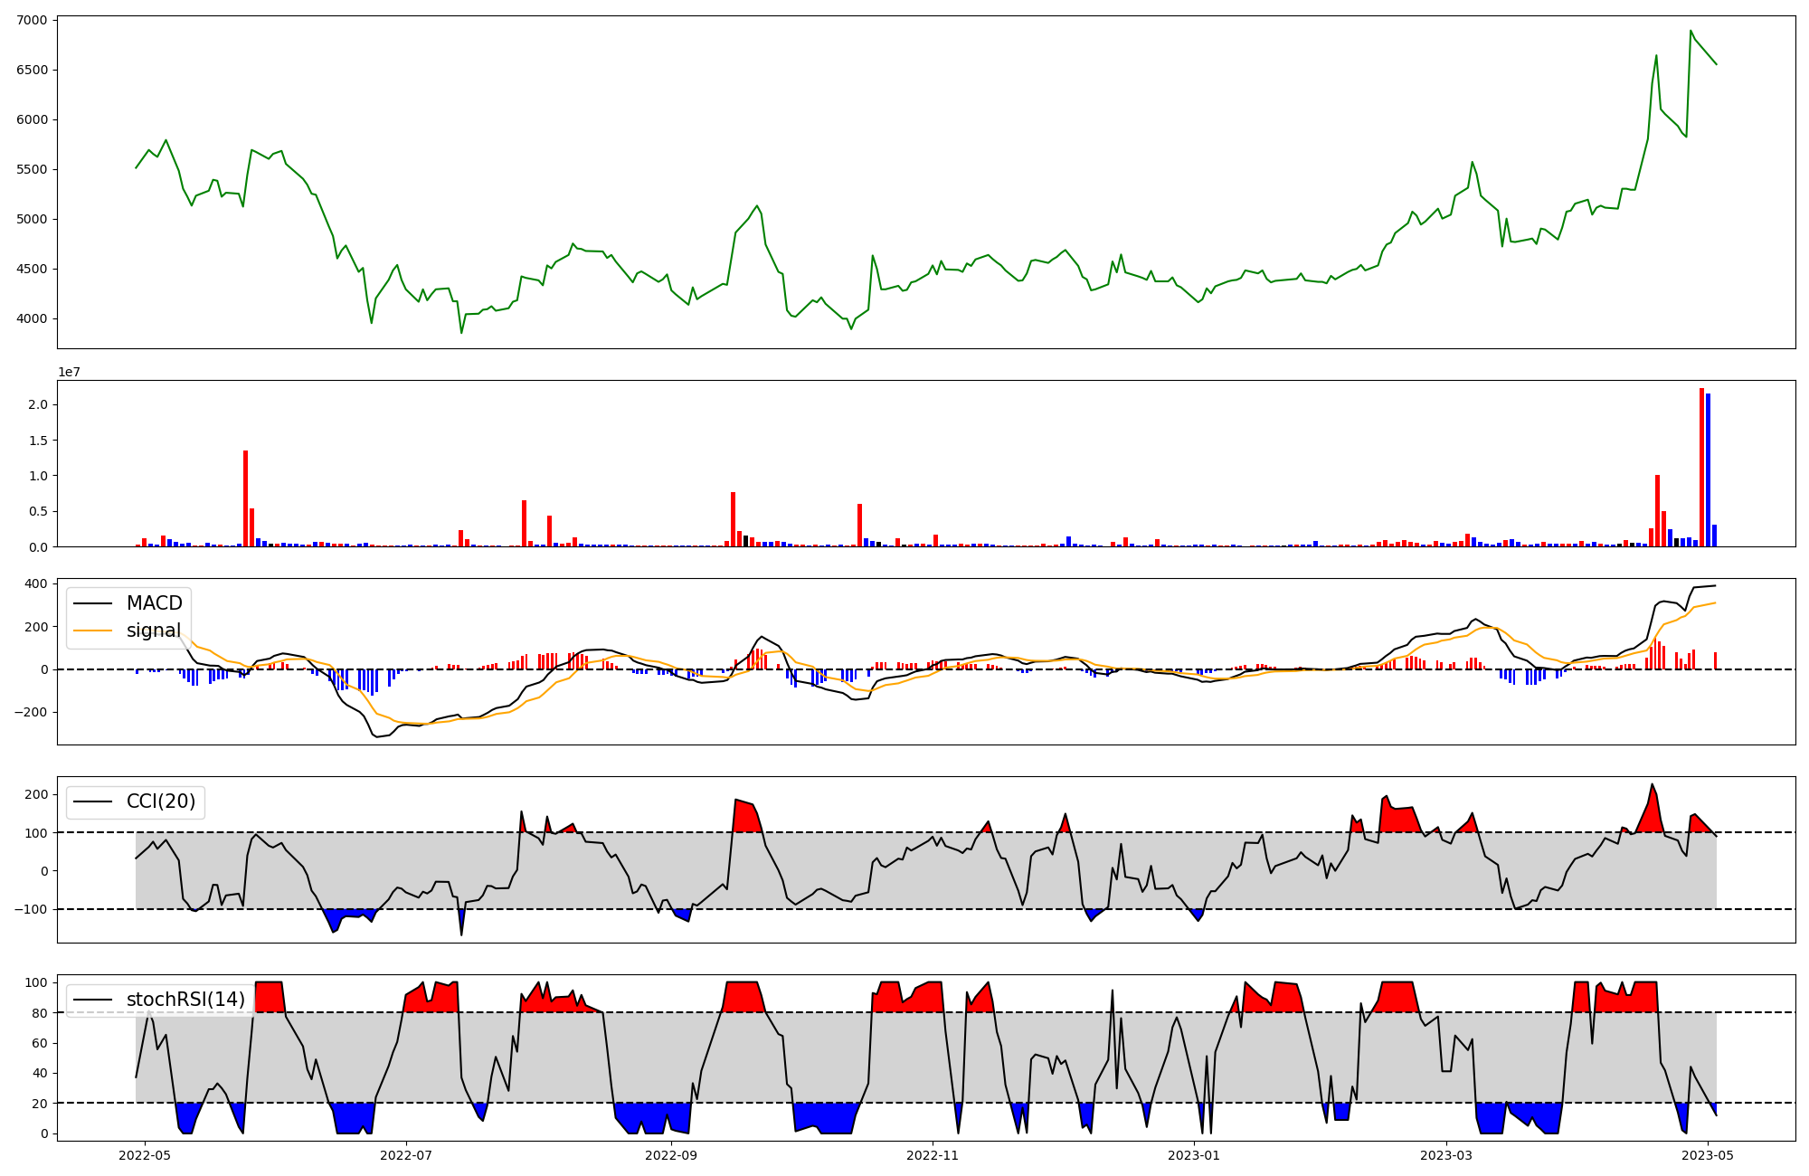The height and width of the screenshot is (1176, 1809).
Task: Click the MACD legend label
Action: pos(154,603)
